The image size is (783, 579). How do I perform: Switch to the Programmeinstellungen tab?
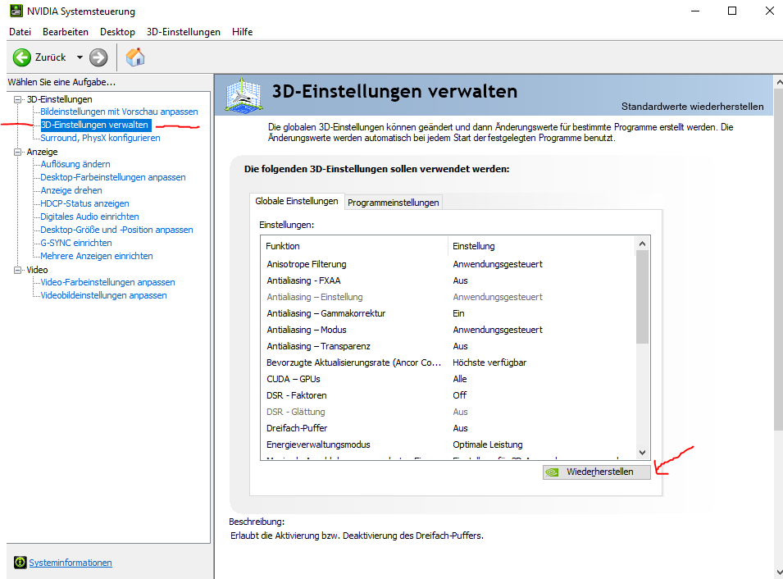pos(393,203)
